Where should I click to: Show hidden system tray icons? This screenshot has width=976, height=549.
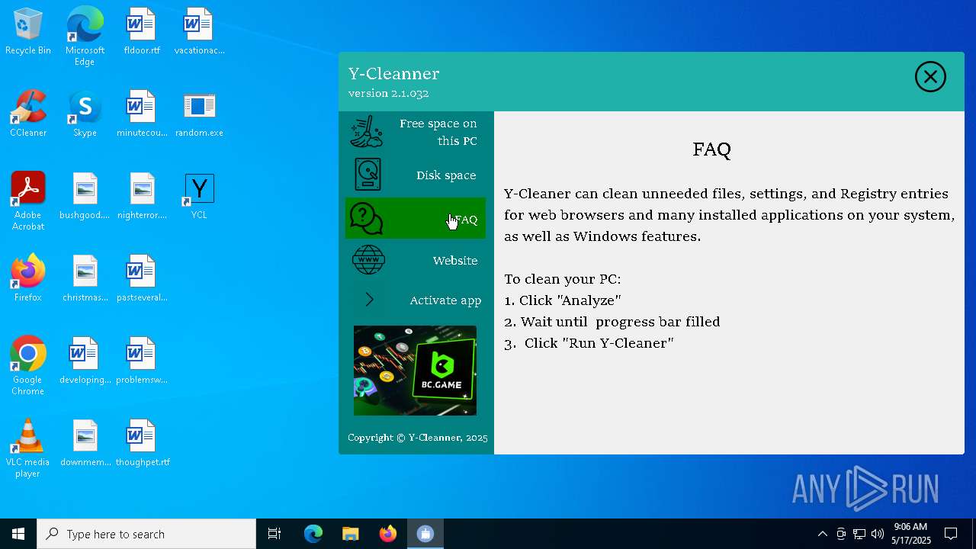click(x=822, y=534)
